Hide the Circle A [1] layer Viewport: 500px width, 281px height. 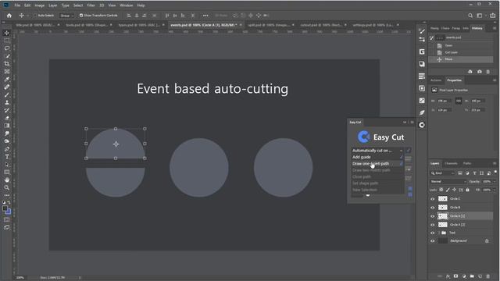click(432, 216)
